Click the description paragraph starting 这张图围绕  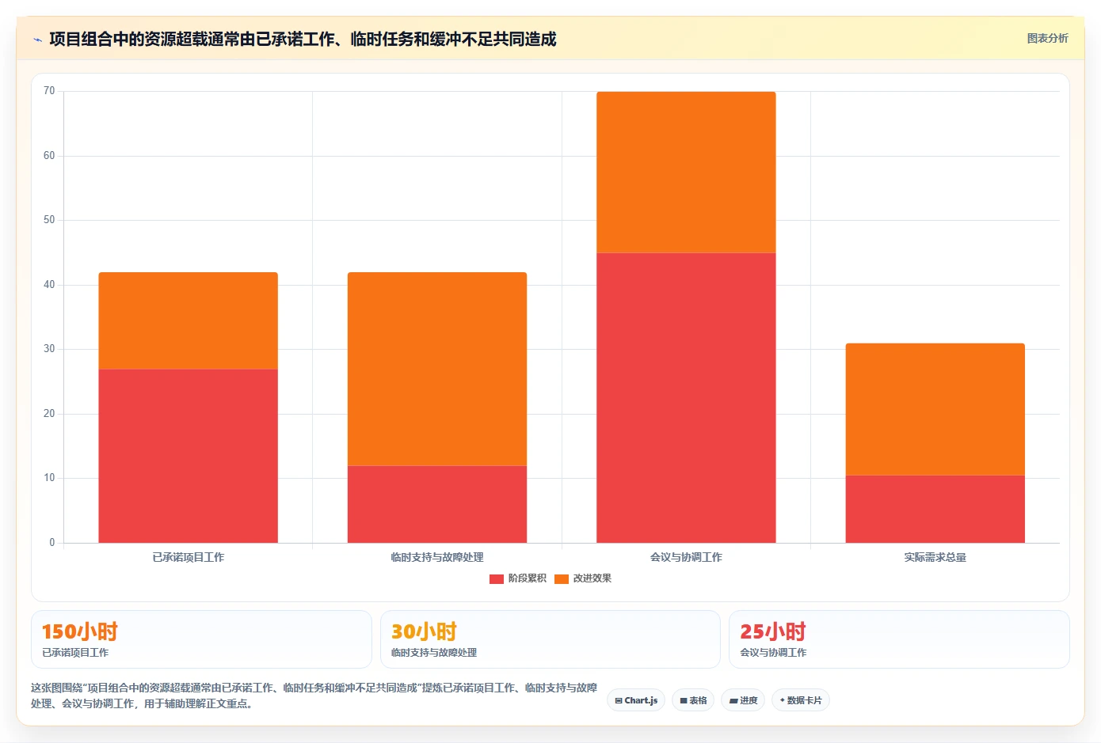pyautogui.click(x=314, y=696)
